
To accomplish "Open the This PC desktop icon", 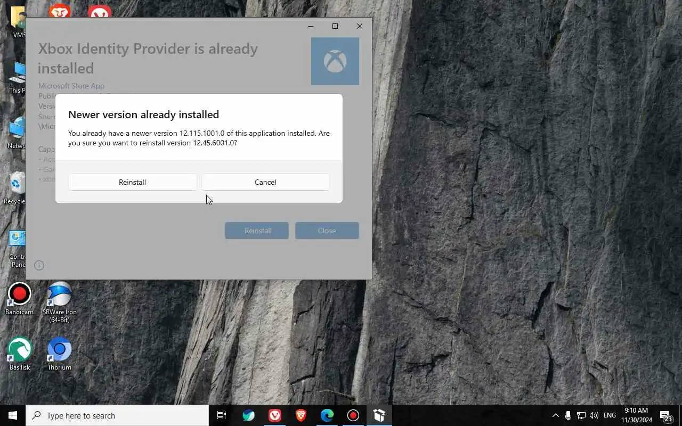I will click(x=17, y=77).
